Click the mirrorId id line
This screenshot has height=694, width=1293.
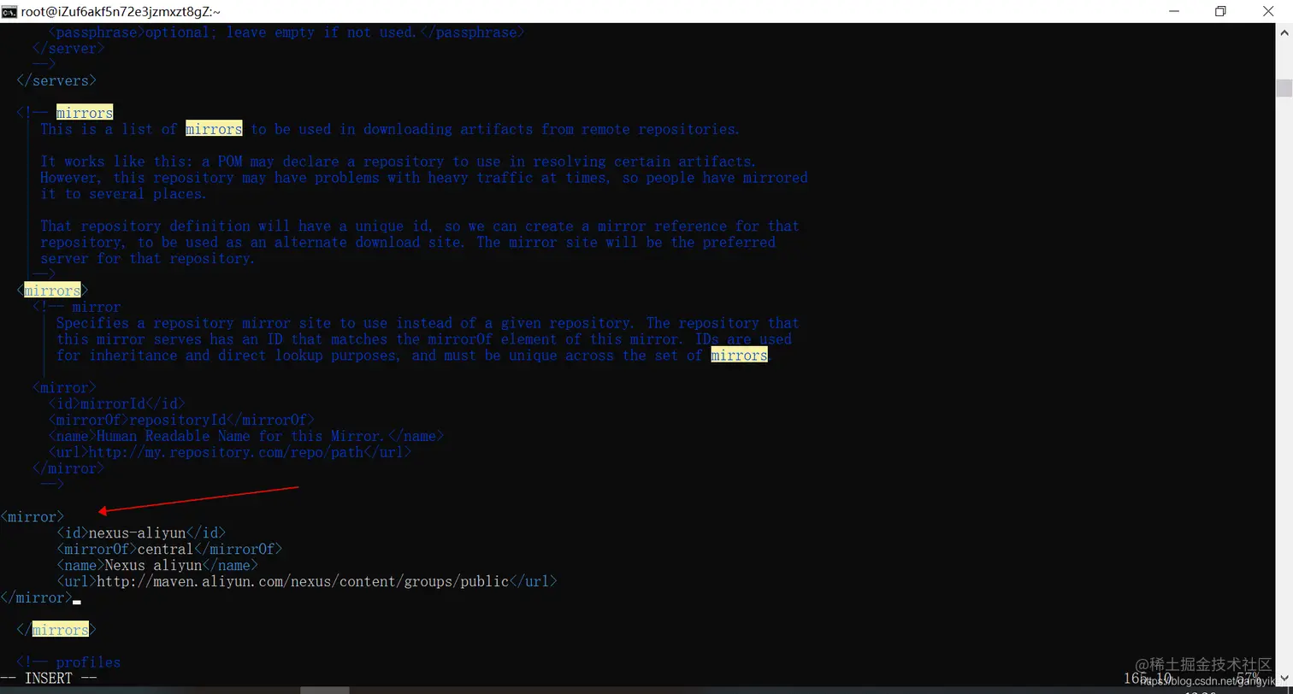click(117, 403)
